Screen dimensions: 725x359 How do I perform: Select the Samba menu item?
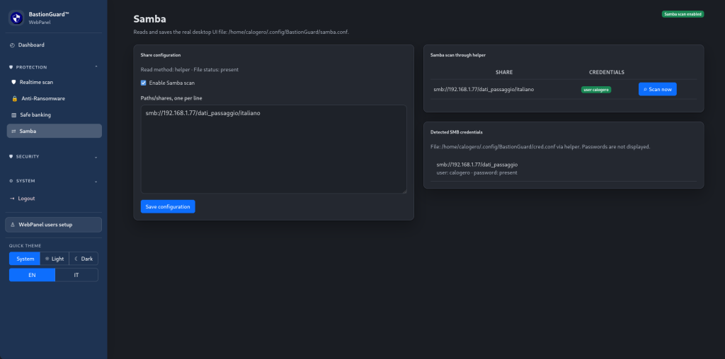point(54,131)
